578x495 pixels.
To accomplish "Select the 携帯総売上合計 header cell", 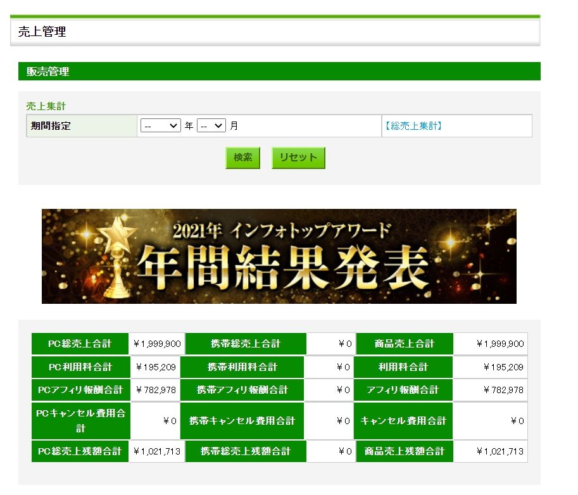I will (246, 344).
